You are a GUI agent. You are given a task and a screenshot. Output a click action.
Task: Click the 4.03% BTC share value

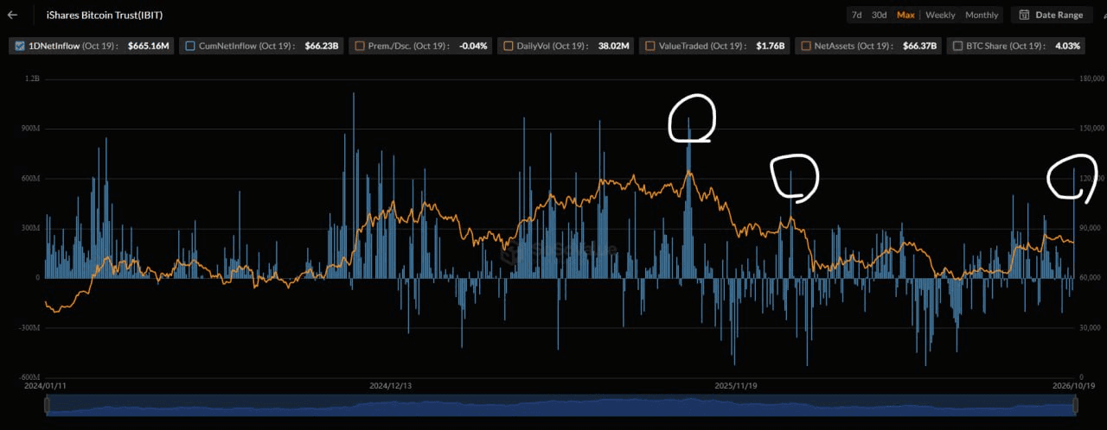coord(1068,46)
